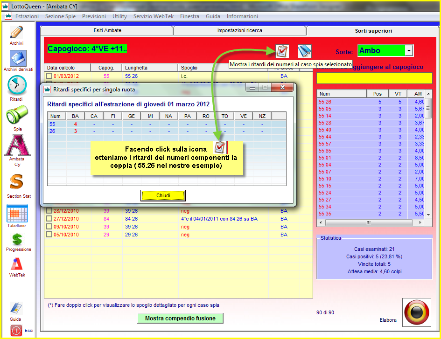Click the Num list scroll right arrow
The width and height of the screenshot is (441, 339).
click(420, 222)
